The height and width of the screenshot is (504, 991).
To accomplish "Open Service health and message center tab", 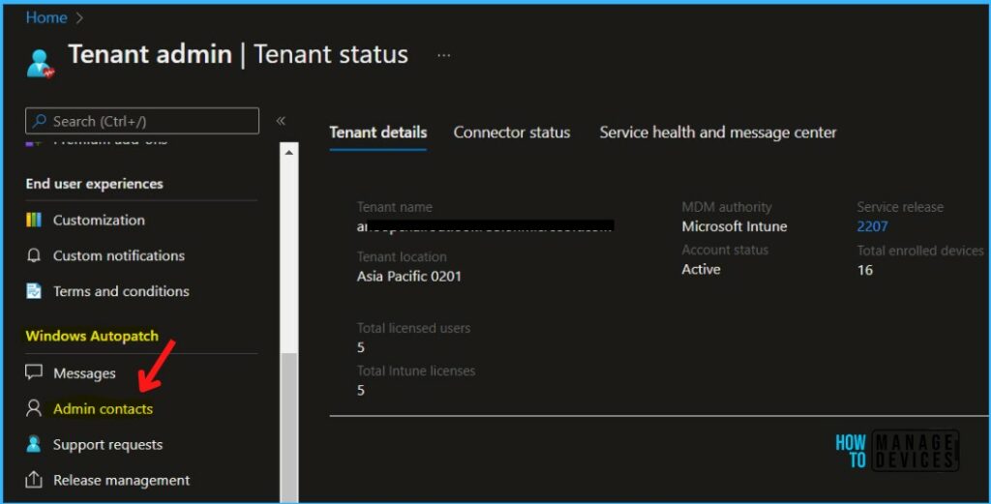I will 717,132.
